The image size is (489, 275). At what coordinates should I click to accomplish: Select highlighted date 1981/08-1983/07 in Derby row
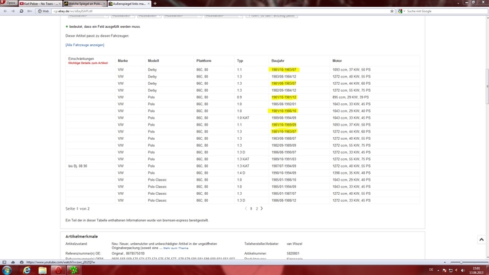click(283, 84)
